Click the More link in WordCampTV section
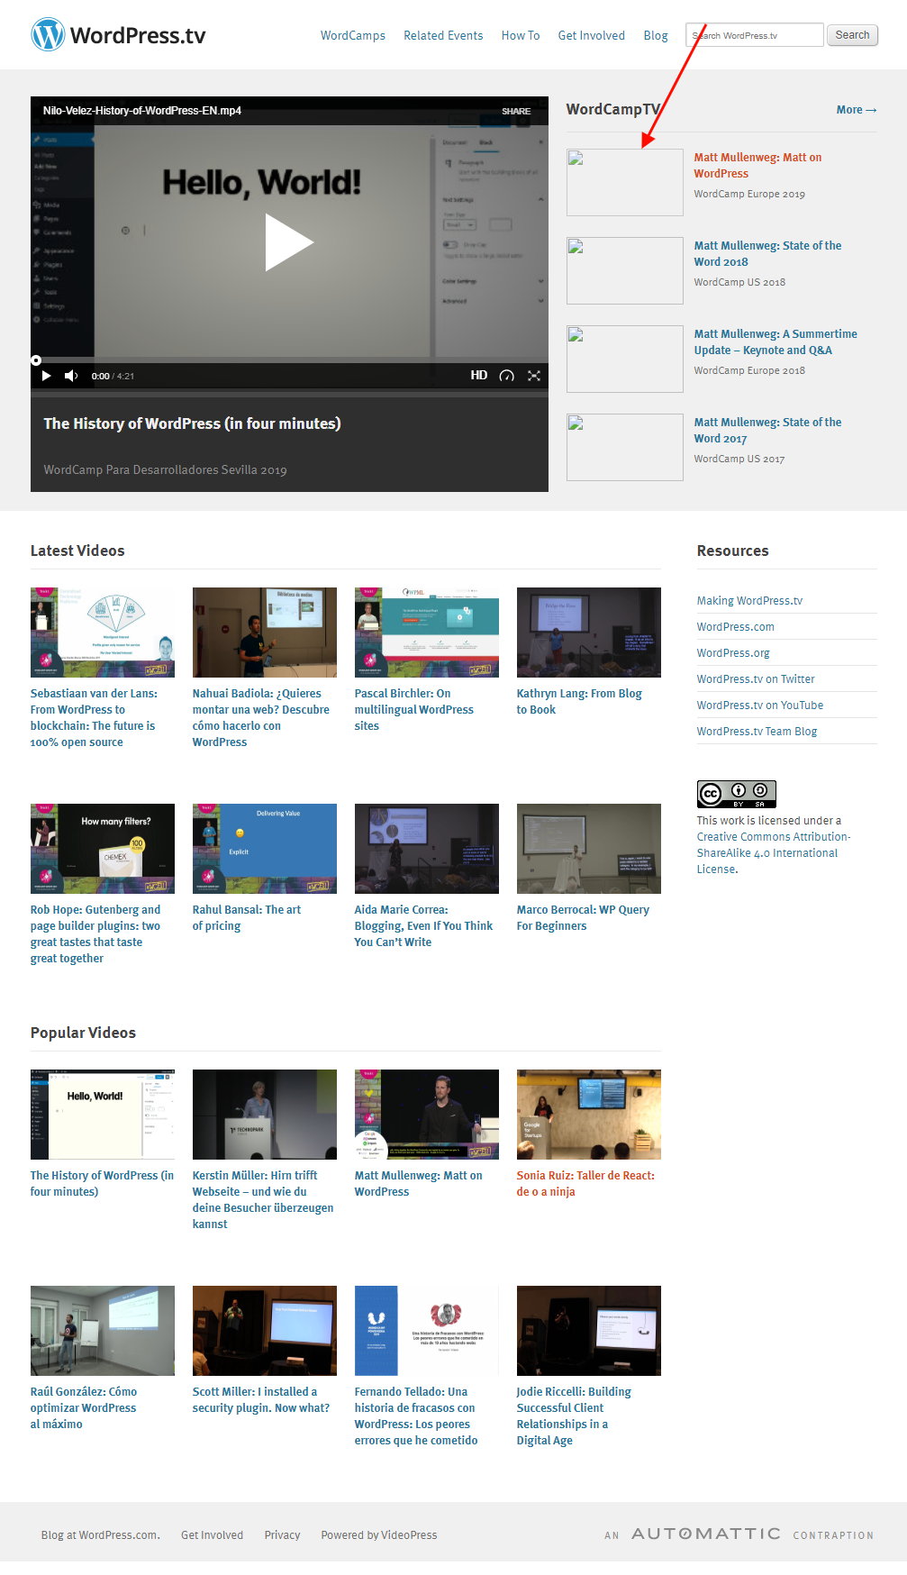 click(x=857, y=110)
